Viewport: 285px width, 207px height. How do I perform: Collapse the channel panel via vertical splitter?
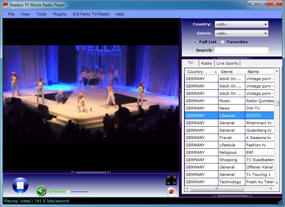[180, 108]
